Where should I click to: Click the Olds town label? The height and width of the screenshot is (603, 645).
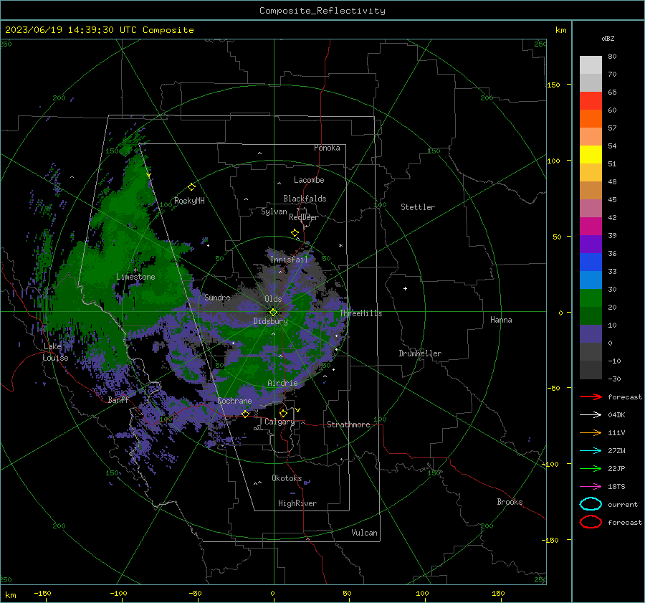pyautogui.click(x=273, y=299)
